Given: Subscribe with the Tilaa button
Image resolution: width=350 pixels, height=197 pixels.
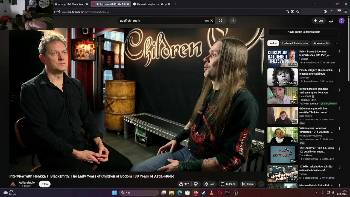Looking at the screenshot, I should pos(45,184).
